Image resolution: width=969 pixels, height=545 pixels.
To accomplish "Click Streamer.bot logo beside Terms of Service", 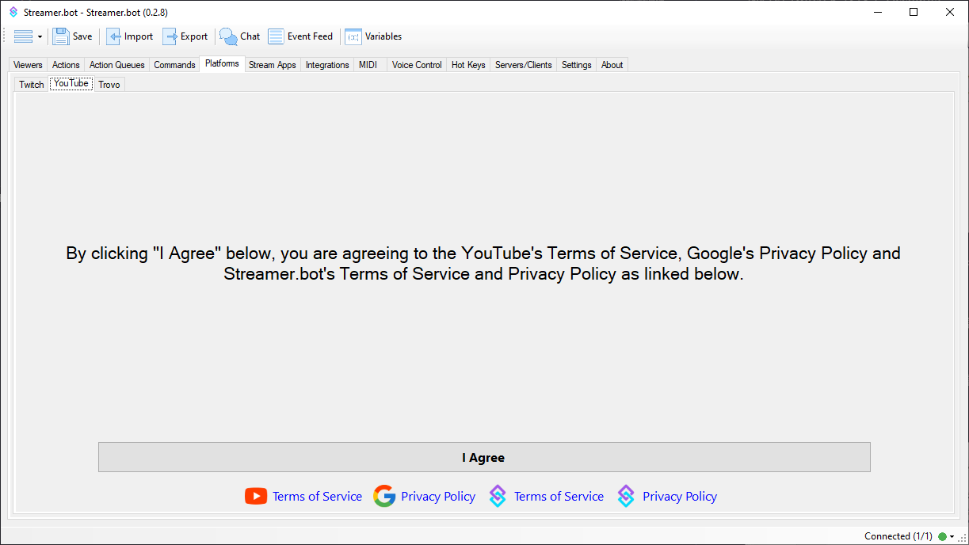I will (498, 497).
